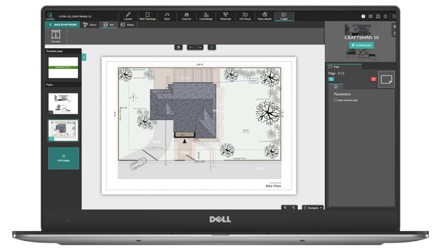
Task: Open the Furnishings tool
Action: point(206,16)
